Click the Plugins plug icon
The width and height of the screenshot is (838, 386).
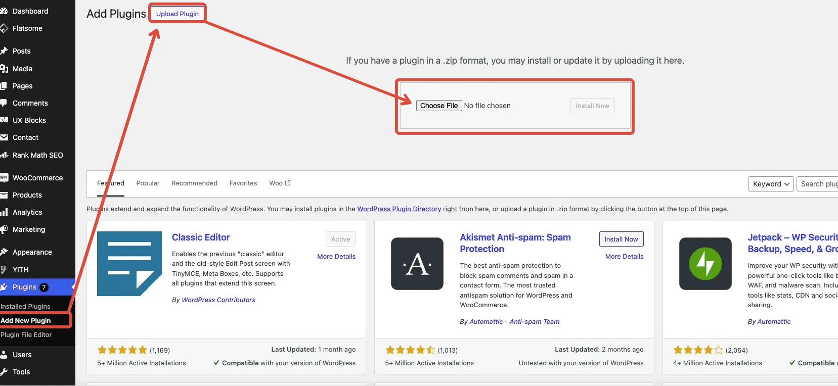tap(4, 287)
